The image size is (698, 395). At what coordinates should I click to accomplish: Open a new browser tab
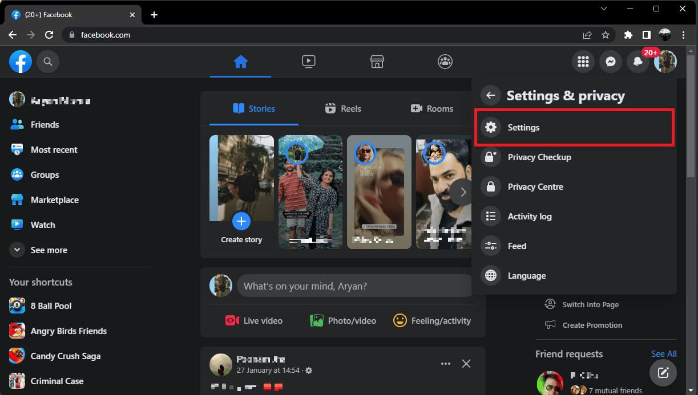154,15
